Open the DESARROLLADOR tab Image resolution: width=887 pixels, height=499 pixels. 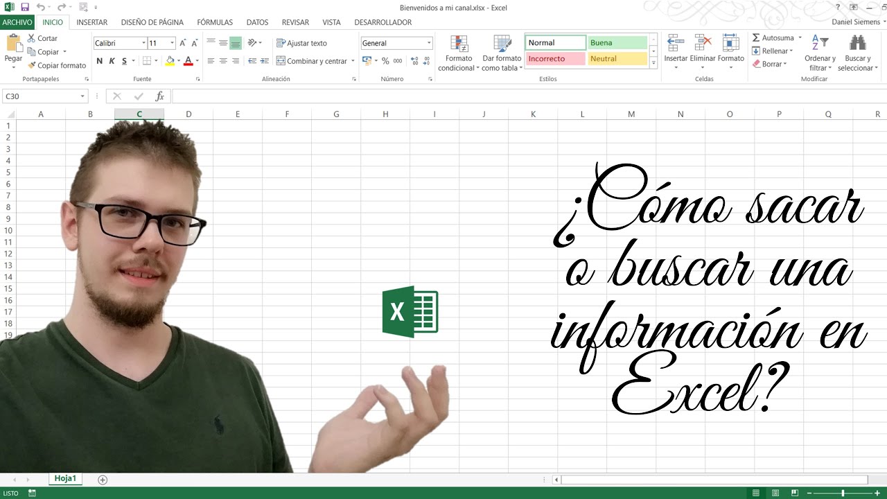pos(383,22)
